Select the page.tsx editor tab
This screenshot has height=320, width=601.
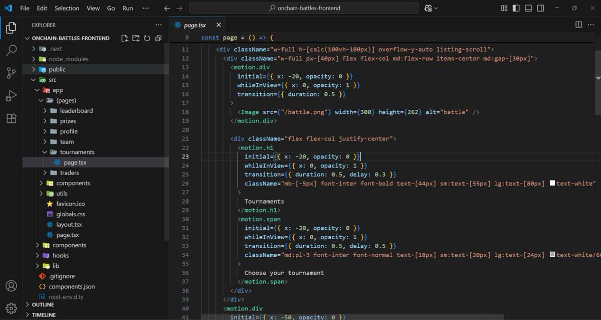click(197, 25)
